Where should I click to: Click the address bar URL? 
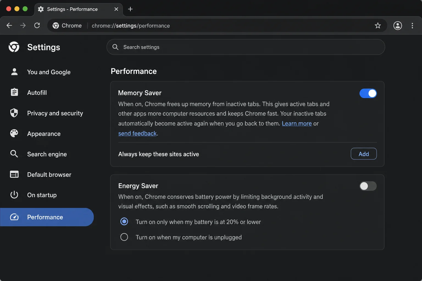click(x=131, y=26)
